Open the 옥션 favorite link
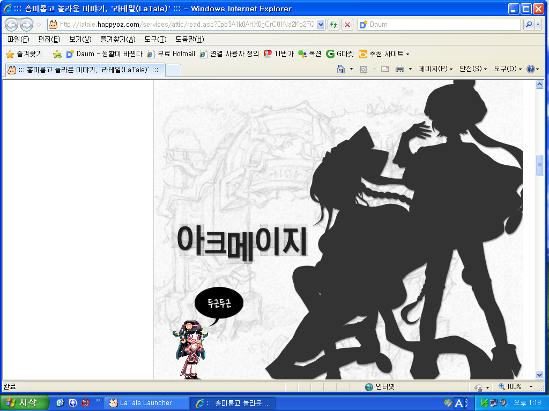Image resolution: width=549 pixels, height=411 pixels. click(x=309, y=54)
